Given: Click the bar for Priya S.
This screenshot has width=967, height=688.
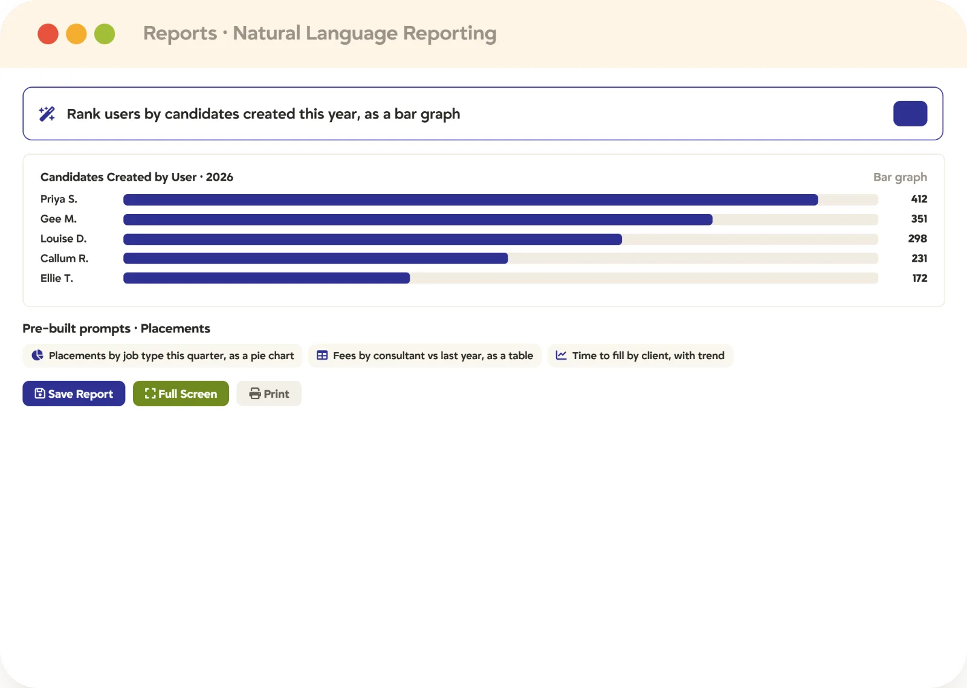Looking at the screenshot, I should click(x=471, y=200).
